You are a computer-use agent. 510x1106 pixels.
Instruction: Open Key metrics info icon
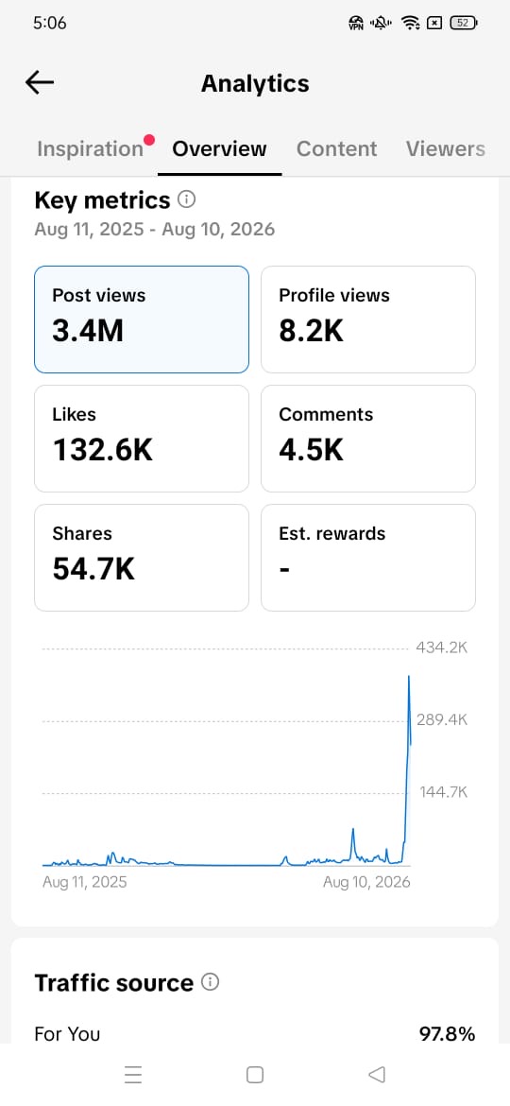click(x=187, y=200)
